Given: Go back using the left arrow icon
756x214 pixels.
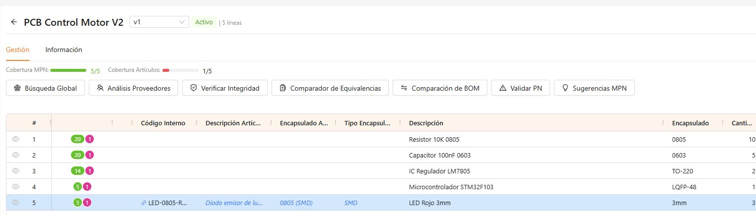Looking at the screenshot, I should click(x=14, y=22).
